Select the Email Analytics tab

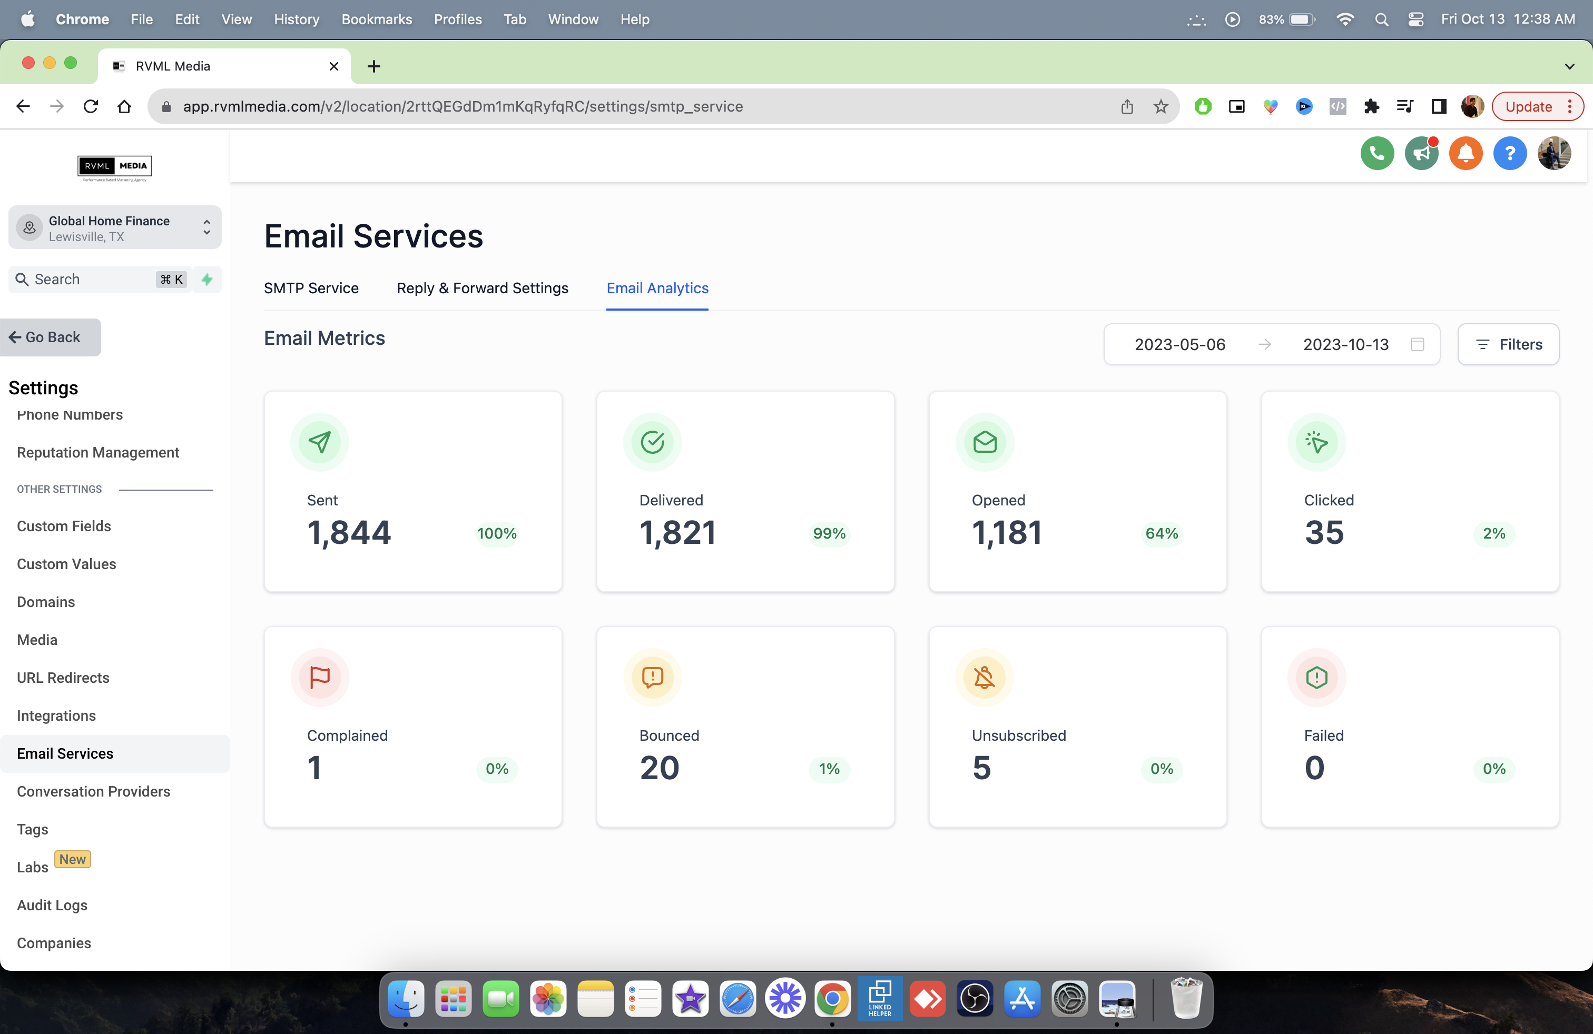point(657,289)
